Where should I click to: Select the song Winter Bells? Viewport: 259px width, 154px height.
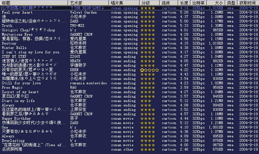[x=14, y=48]
